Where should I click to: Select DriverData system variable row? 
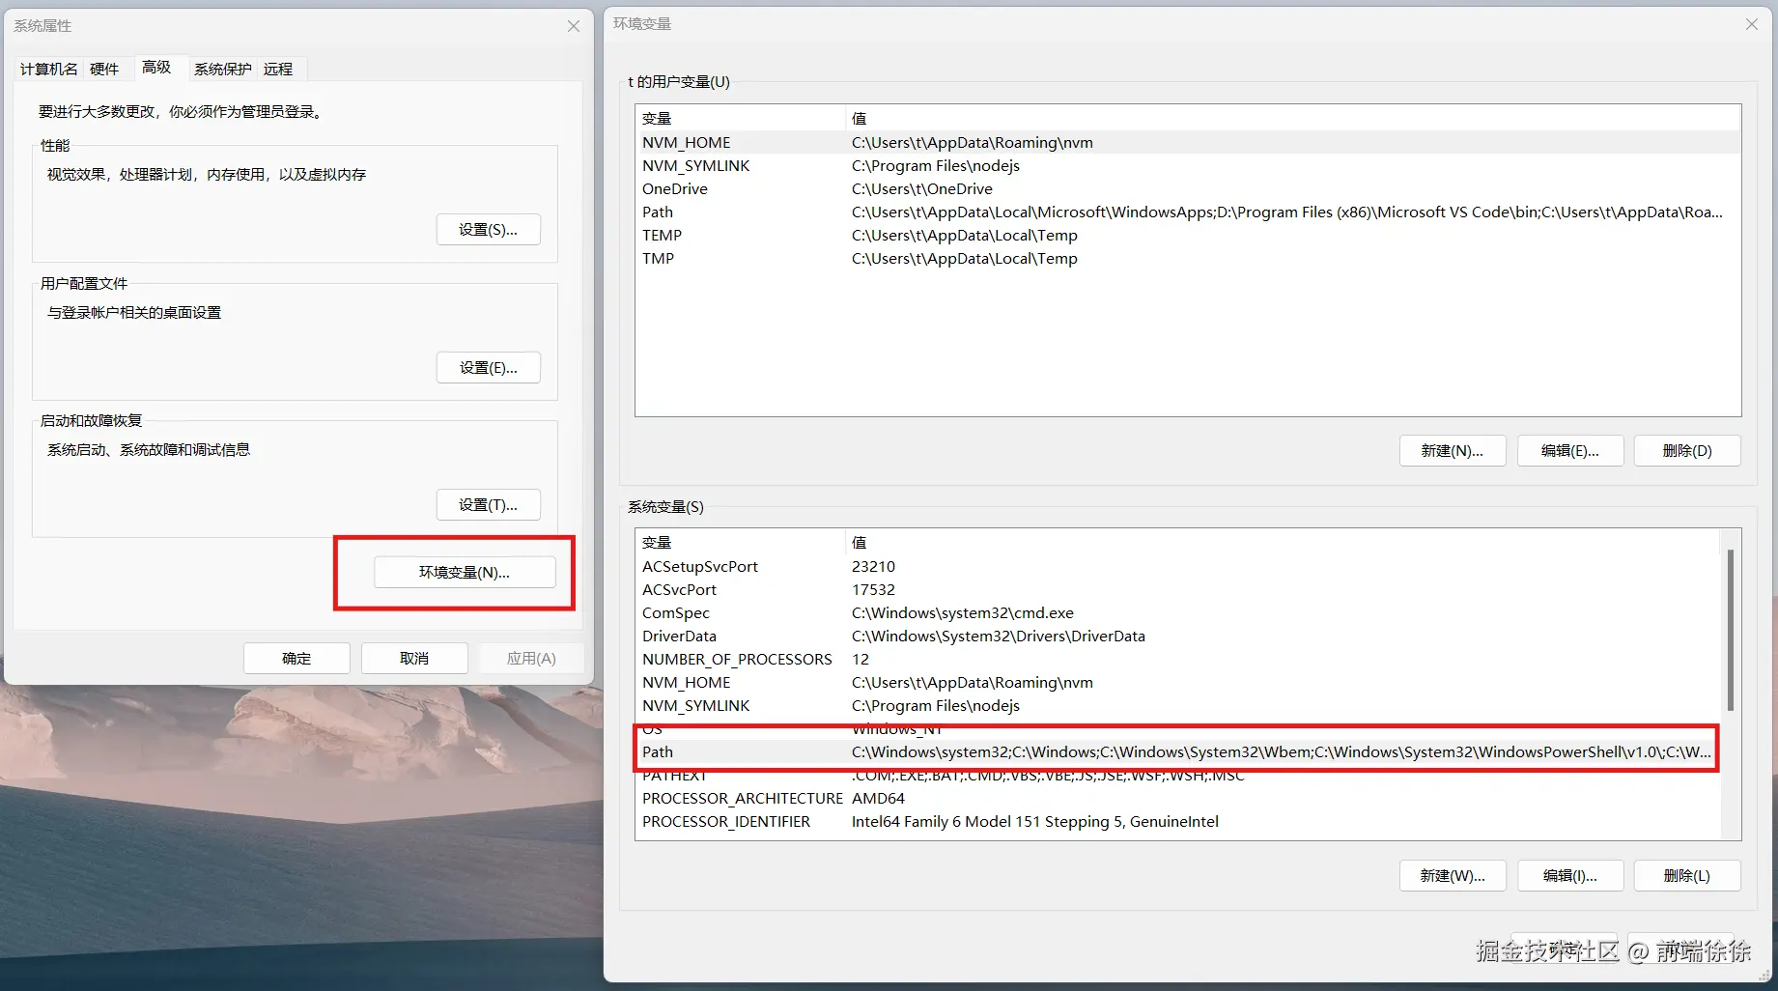click(1178, 637)
